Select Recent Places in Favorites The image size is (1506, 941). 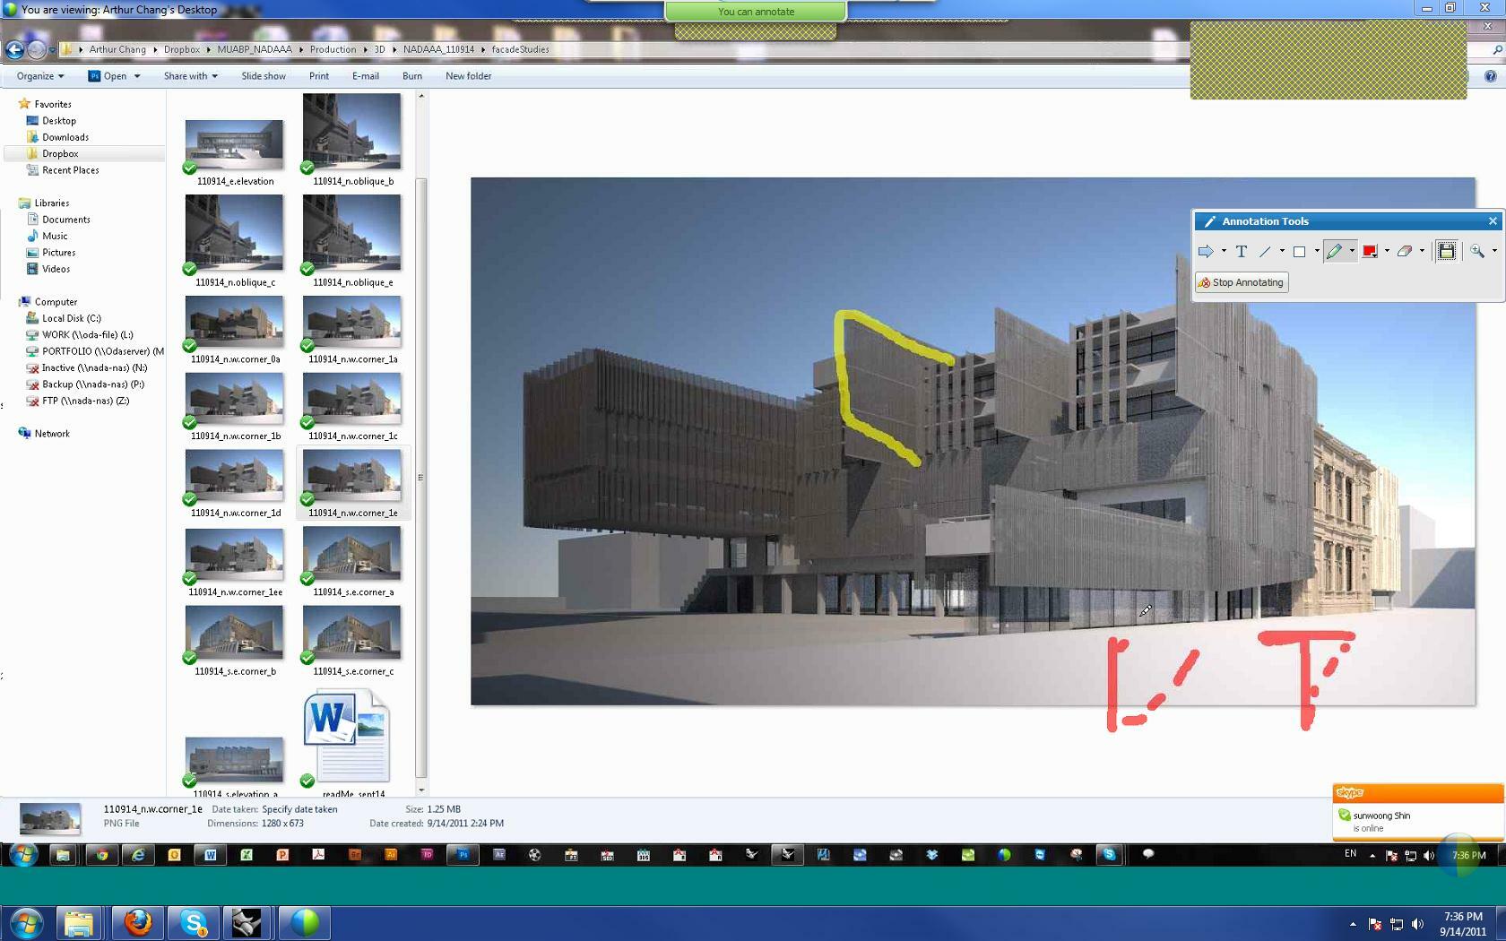tap(71, 170)
